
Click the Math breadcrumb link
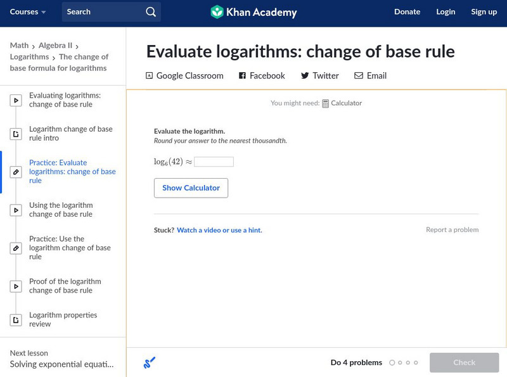tap(19, 46)
